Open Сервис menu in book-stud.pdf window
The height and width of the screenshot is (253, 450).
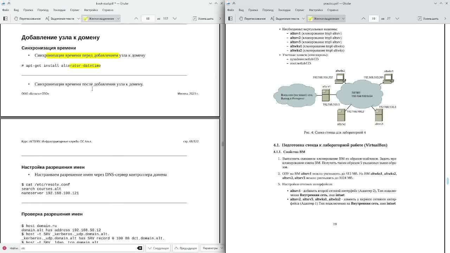point(75,10)
